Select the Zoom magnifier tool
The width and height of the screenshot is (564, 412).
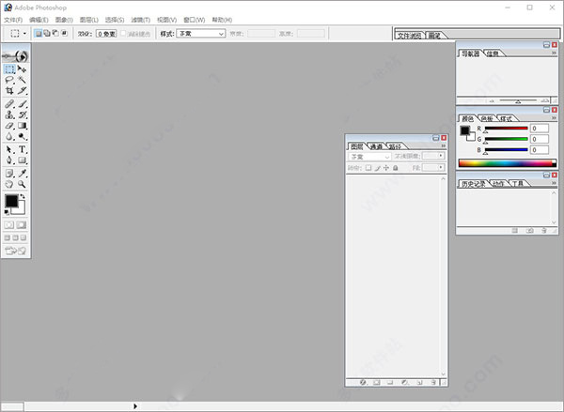(23, 184)
